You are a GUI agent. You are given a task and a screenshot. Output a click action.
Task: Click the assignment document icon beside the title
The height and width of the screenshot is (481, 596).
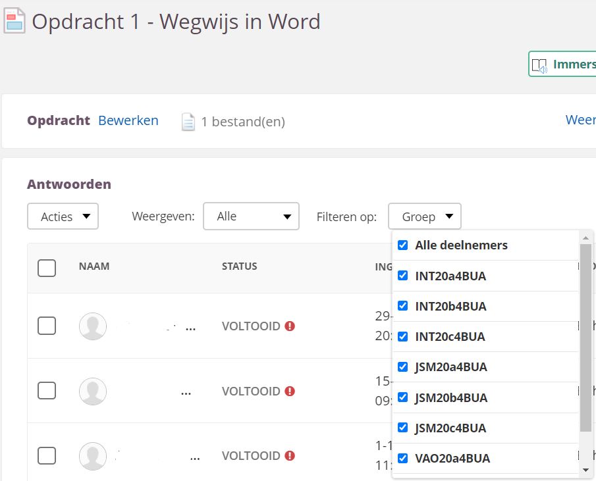pyautogui.click(x=14, y=20)
